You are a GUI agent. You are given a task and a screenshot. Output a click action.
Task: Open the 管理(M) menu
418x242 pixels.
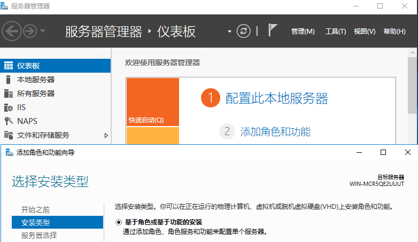point(303,32)
